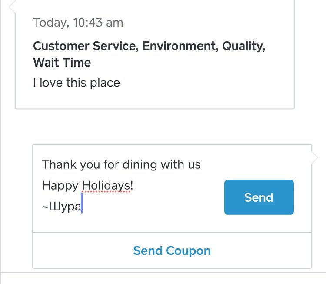Click the "10:43 am" time text
Image resolution: width=326 pixels, height=284 pixels.
click(x=98, y=23)
